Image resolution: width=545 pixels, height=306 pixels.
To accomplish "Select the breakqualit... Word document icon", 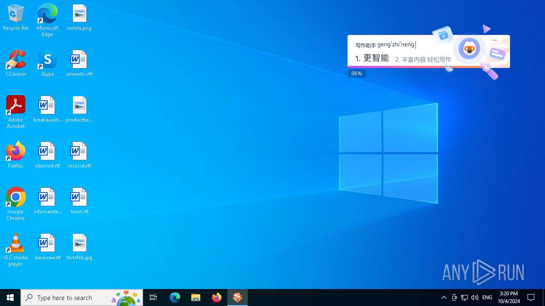I will click(x=47, y=110).
